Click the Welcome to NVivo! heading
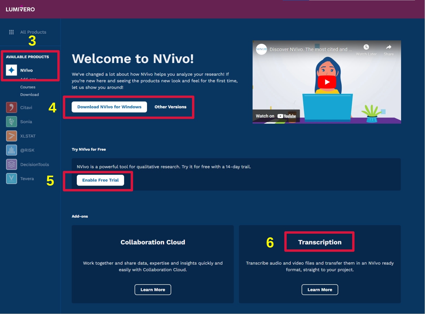The height and width of the screenshot is (314, 425). [x=133, y=59]
